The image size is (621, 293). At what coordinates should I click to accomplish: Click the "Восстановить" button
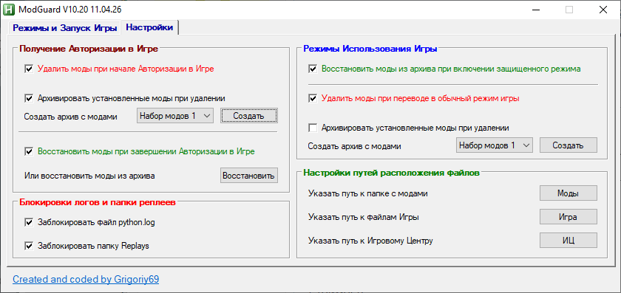(249, 176)
